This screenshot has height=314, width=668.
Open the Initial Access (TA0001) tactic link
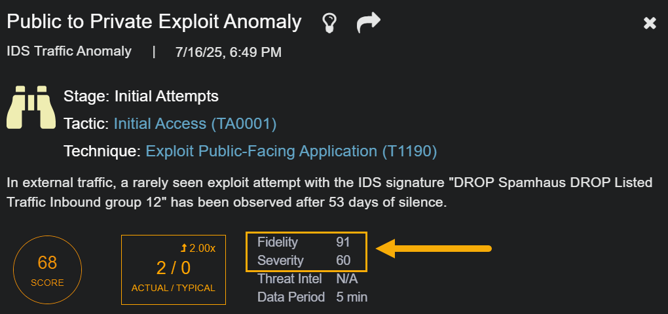[x=195, y=124]
